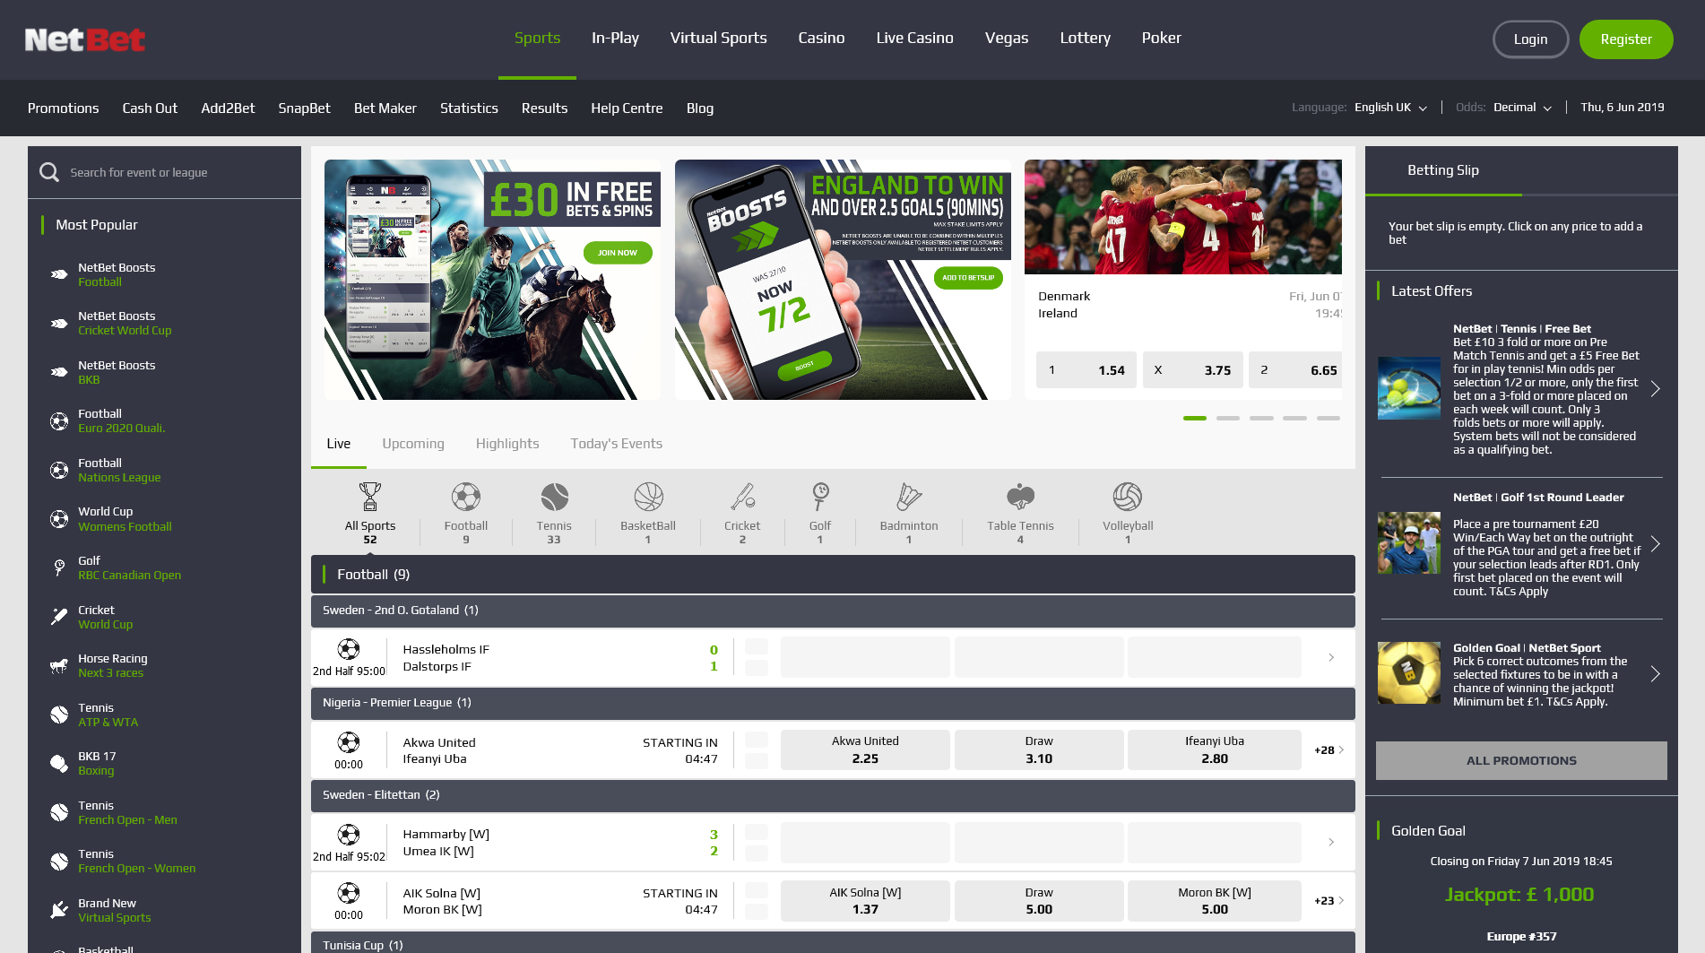Click the All Sports trophy icon
This screenshot has width=1705, height=953.
tap(369, 498)
